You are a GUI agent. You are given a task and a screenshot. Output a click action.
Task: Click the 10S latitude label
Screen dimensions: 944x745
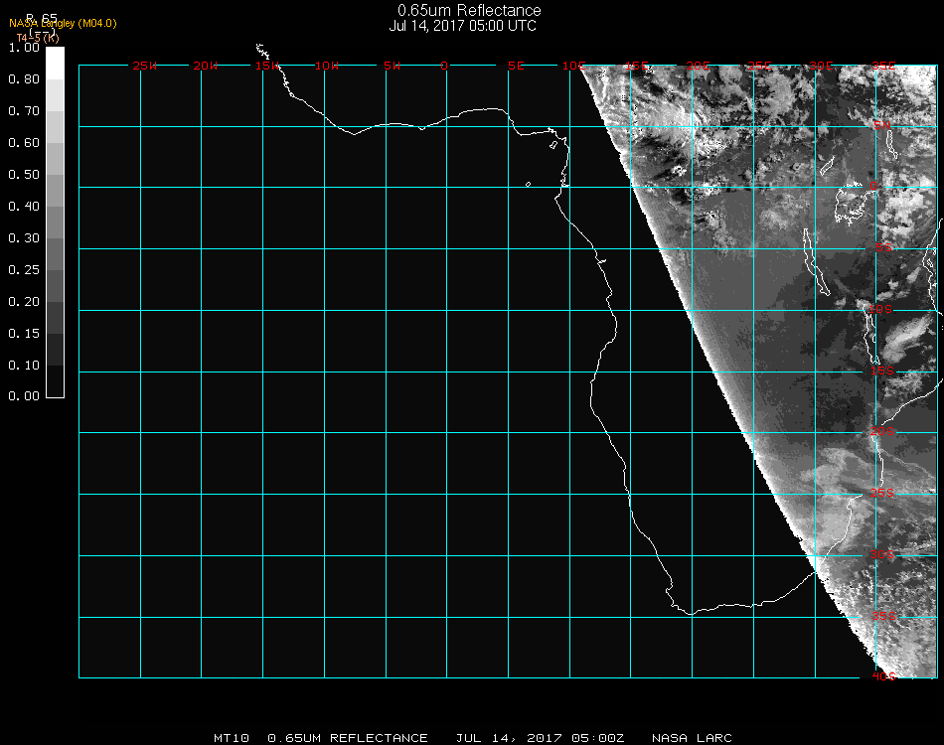point(880,309)
